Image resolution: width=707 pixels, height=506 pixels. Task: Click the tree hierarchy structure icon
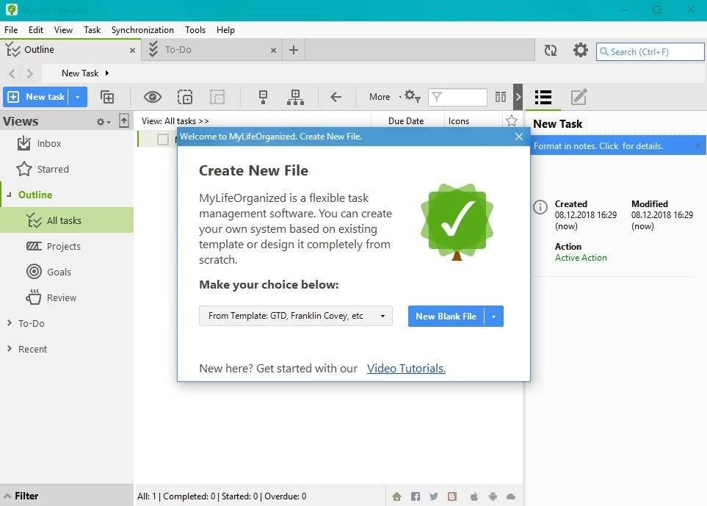pos(295,97)
